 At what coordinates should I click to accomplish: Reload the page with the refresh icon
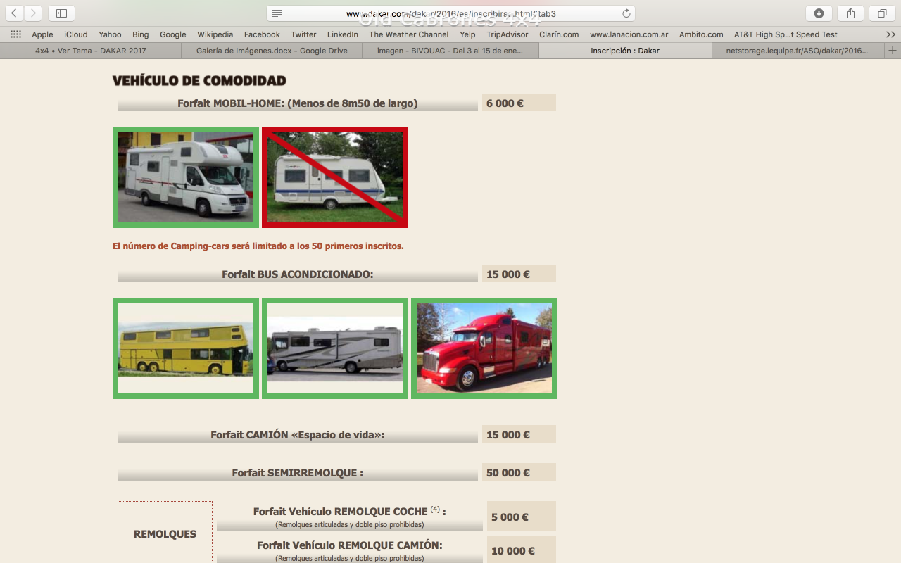pyautogui.click(x=626, y=13)
